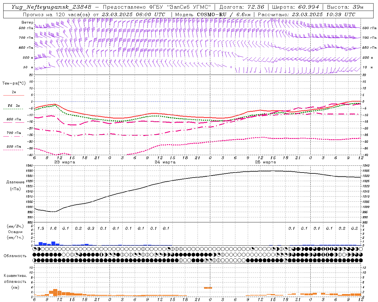Click the Тем-ра(°C) temperature axis label
This screenshot has height=302, width=378.
(14, 83)
